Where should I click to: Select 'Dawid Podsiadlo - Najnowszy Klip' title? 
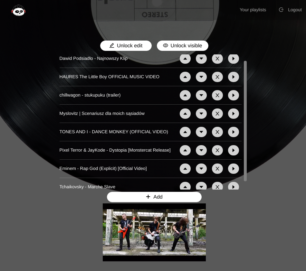point(93,58)
